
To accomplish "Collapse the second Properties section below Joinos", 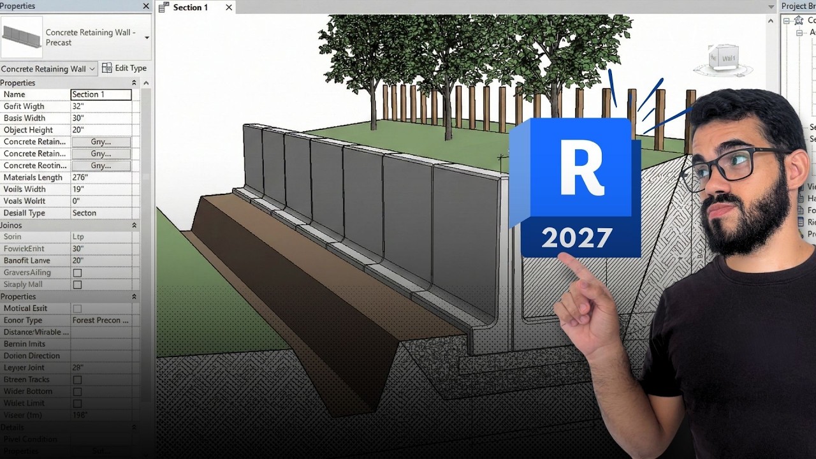I will (134, 296).
